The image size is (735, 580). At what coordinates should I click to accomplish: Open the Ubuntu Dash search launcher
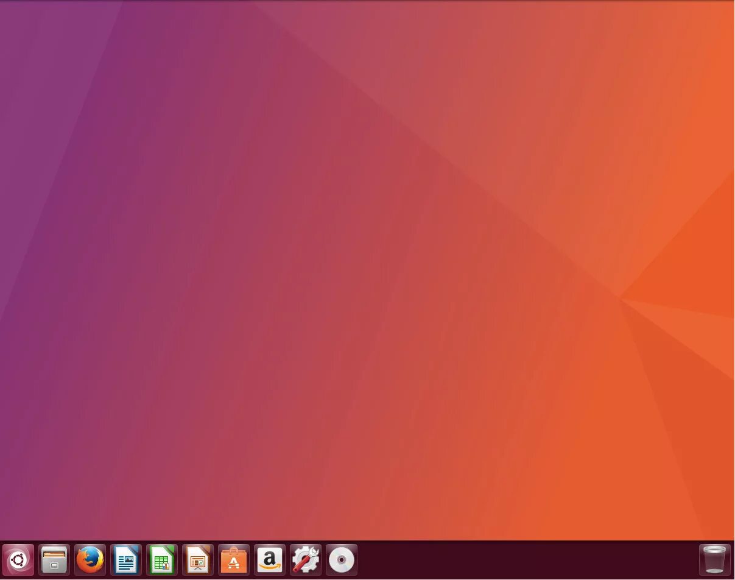point(18,559)
